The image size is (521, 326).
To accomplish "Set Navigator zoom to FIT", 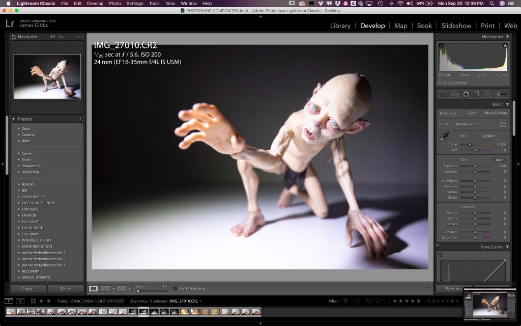I will click(x=53, y=37).
